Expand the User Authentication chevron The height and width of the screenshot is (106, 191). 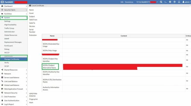[x=26, y=100]
